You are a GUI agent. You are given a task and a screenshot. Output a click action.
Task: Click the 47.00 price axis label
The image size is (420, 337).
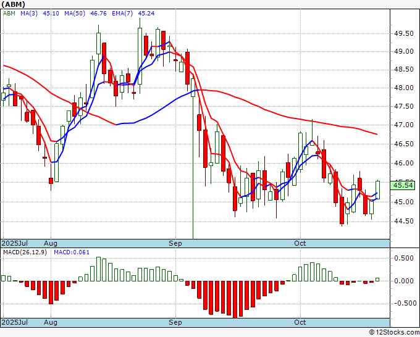(404, 125)
